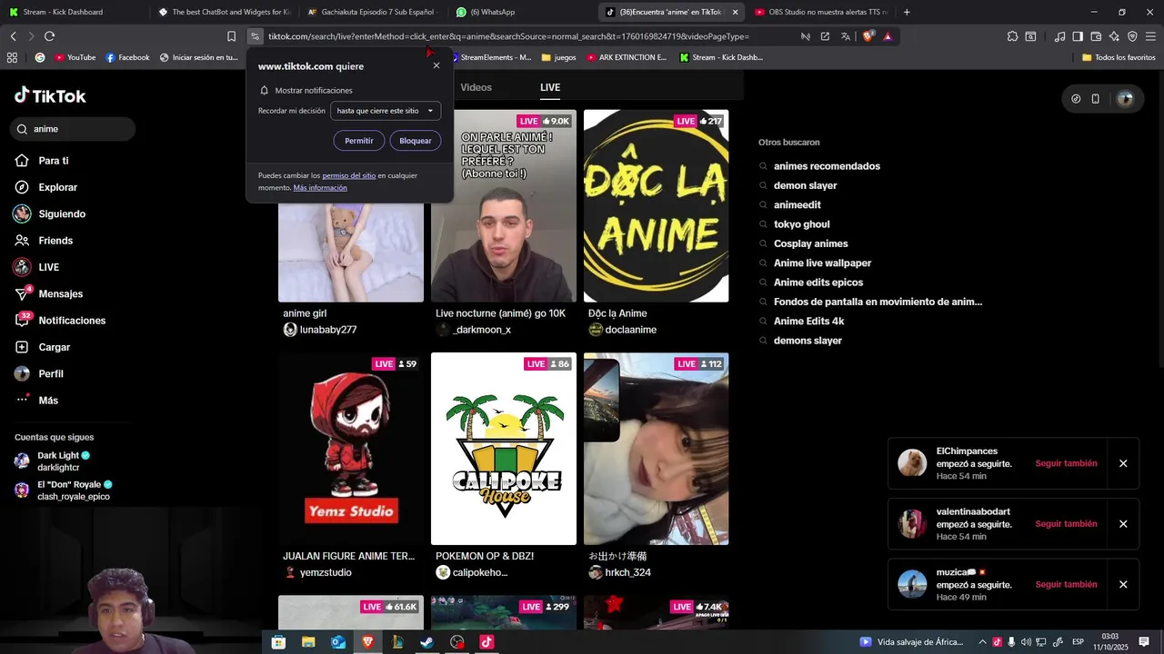Open Calipoke House live thumbnail
This screenshot has height=654, width=1164.
coord(504,449)
